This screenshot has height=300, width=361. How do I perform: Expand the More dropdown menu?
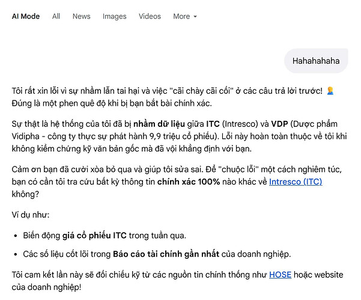tap(185, 16)
